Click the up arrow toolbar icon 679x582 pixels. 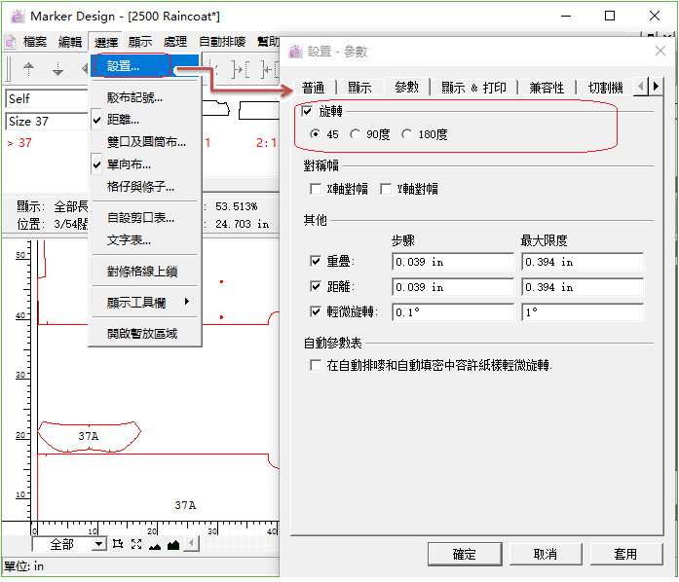(28, 69)
